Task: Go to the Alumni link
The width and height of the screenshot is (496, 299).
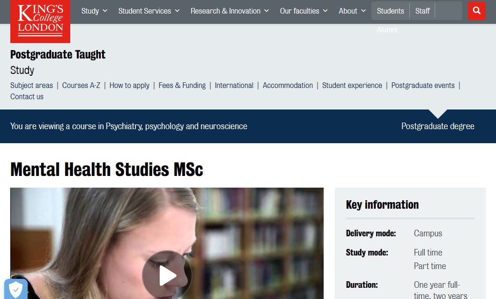Action: (x=387, y=29)
